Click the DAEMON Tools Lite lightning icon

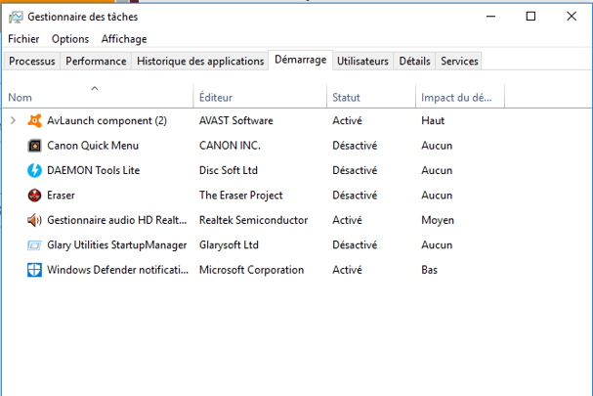[x=34, y=170]
